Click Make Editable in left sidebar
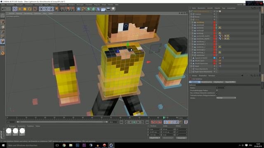The width and height of the screenshot is (264, 148). (2, 16)
